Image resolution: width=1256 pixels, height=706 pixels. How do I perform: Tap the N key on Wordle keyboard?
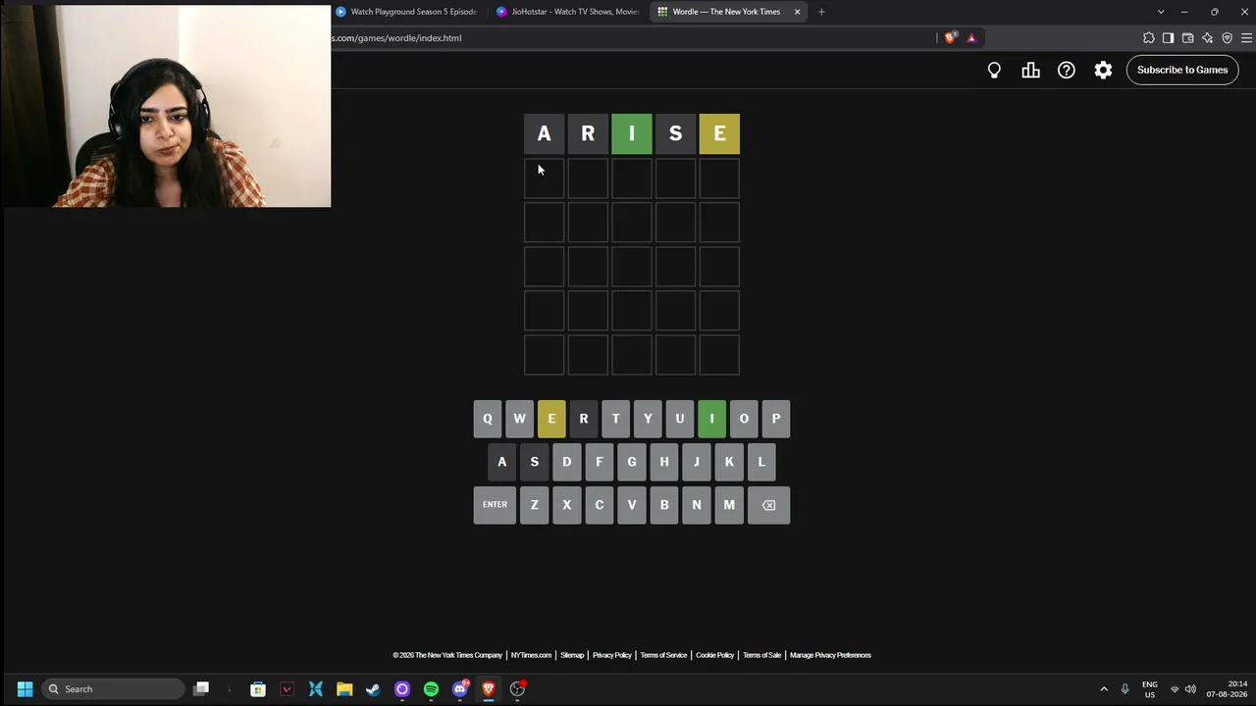point(697,505)
